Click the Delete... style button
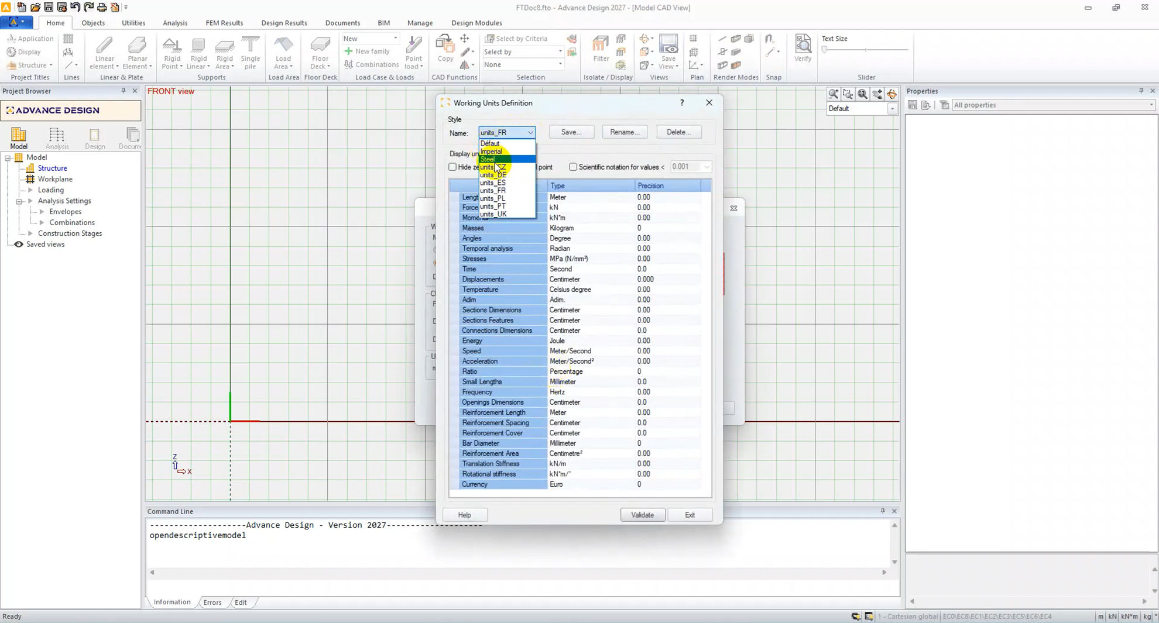 (x=678, y=132)
